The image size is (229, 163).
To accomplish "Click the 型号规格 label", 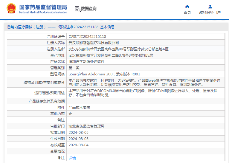I will click(57, 74).
